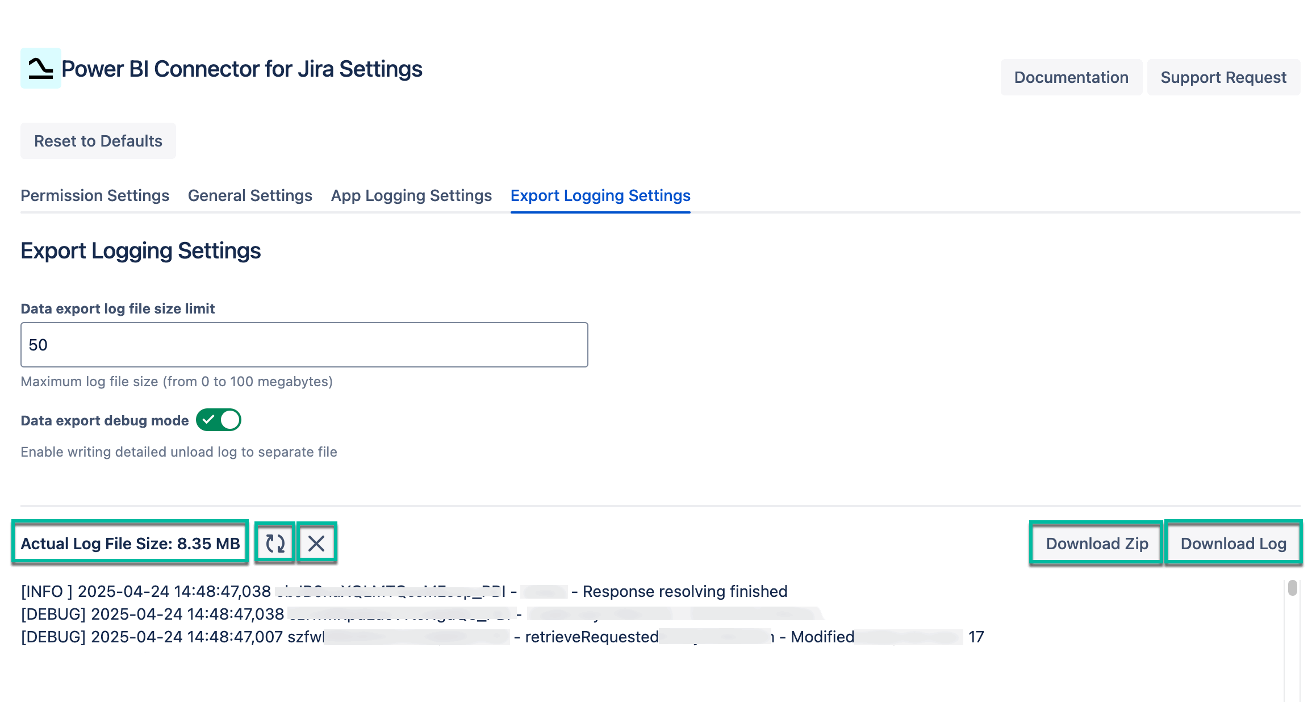Click the Reset to Defaults button

click(x=98, y=141)
